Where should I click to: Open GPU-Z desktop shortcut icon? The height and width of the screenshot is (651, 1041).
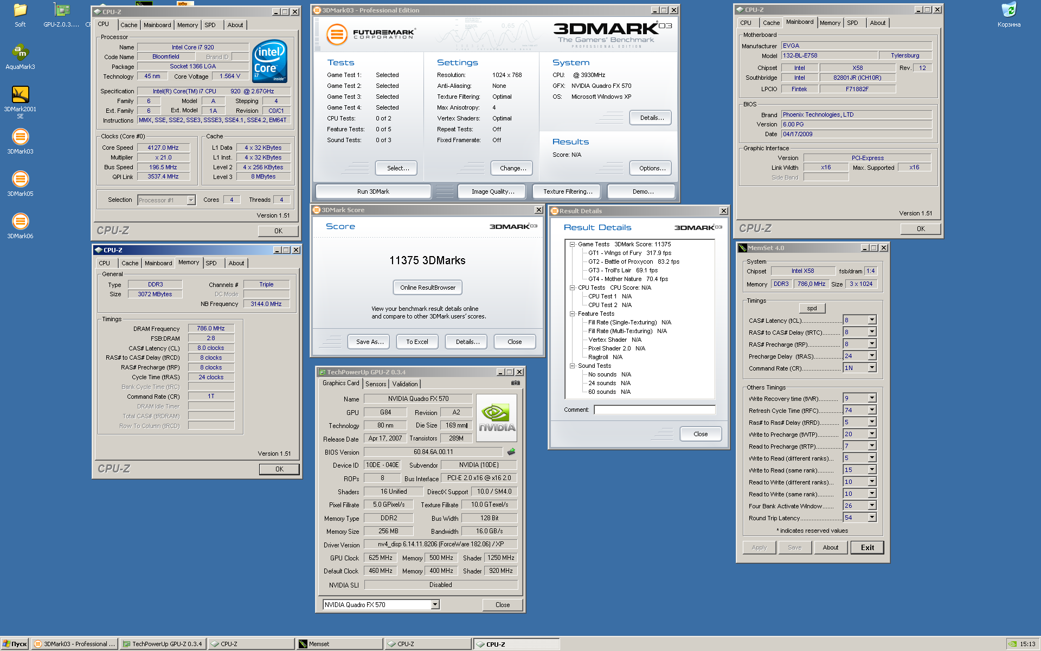(x=61, y=15)
